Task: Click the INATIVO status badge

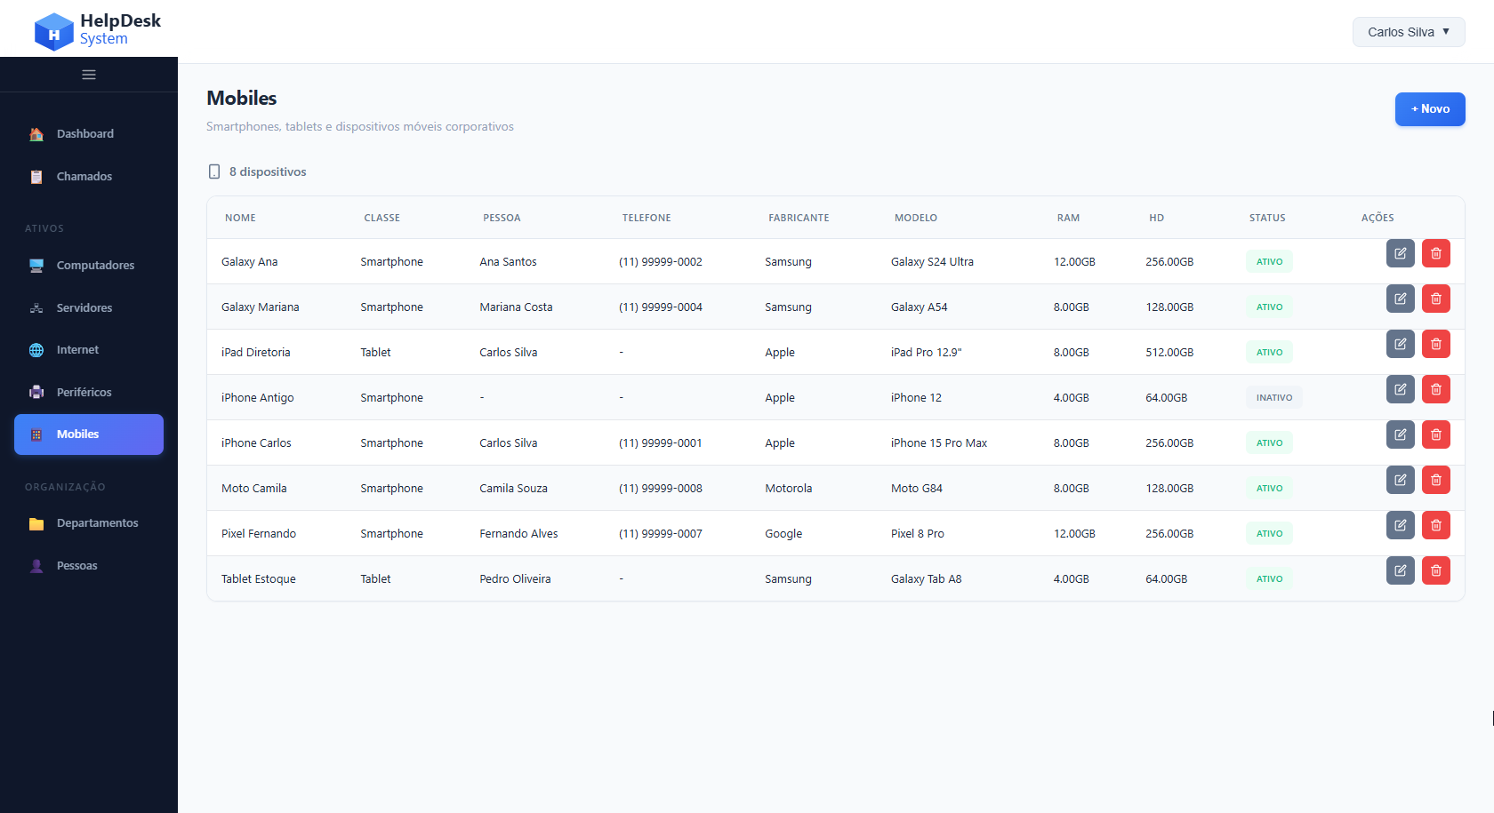Action: pos(1273,398)
